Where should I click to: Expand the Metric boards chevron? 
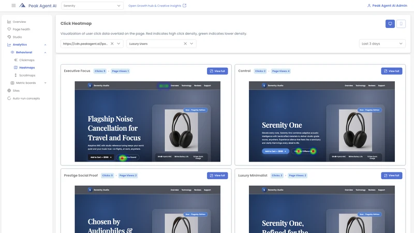45,83
